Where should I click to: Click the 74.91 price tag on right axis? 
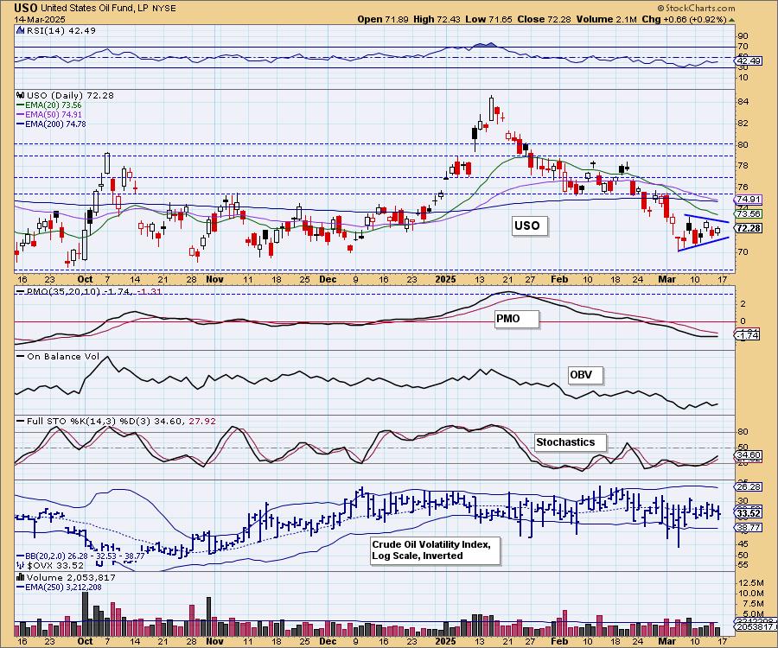point(749,200)
